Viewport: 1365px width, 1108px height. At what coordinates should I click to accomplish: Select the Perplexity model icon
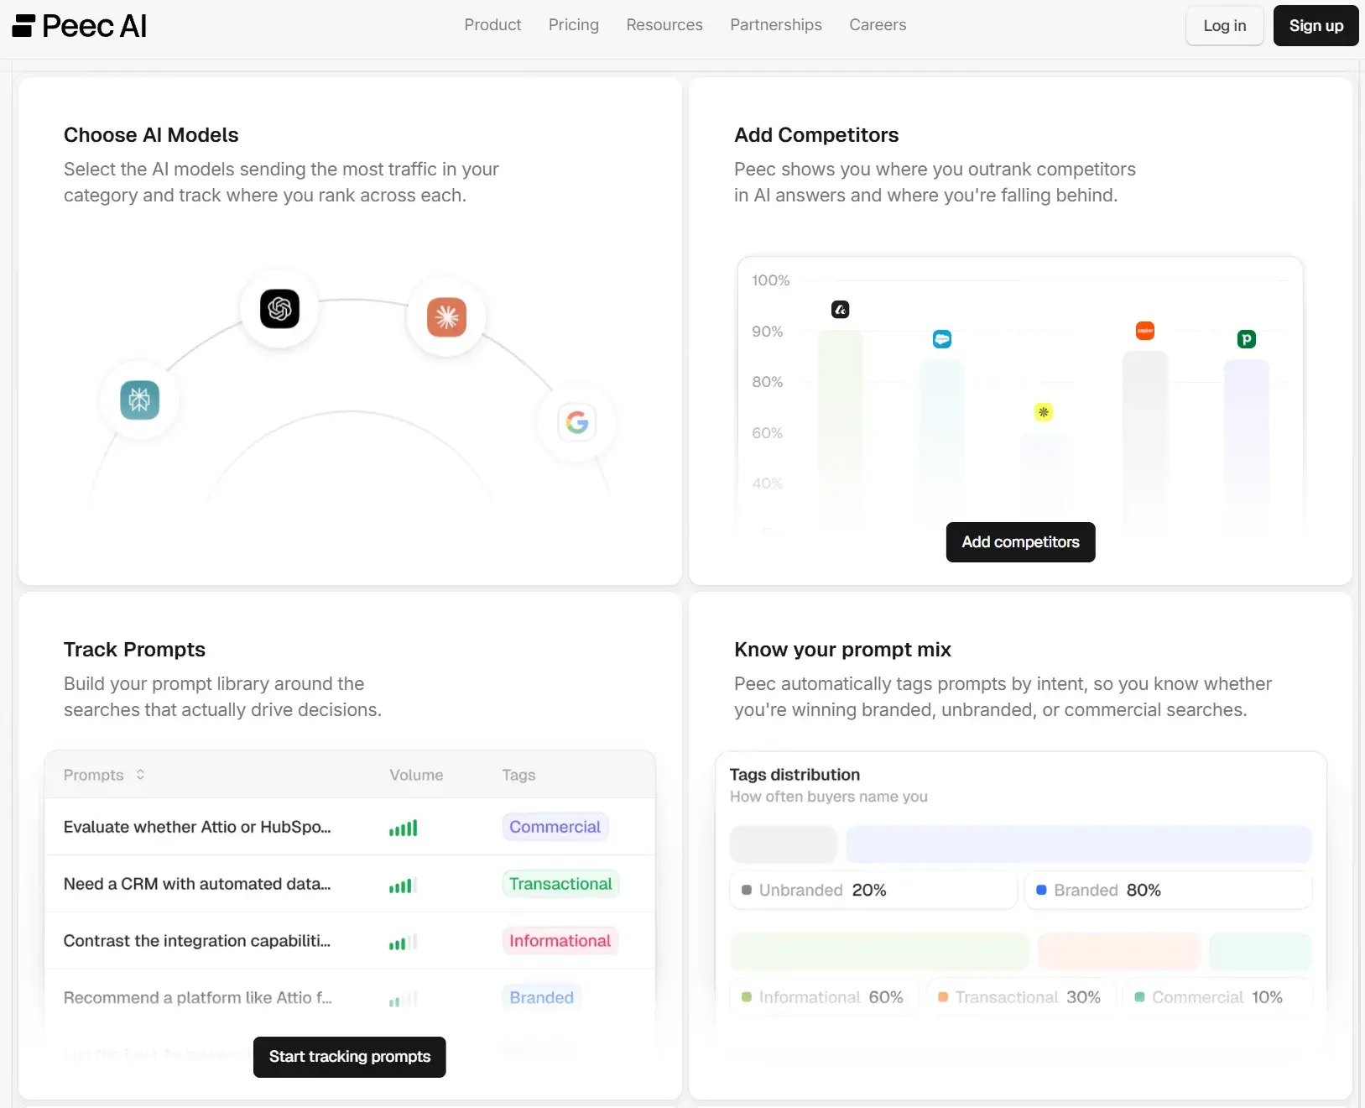[139, 400]
